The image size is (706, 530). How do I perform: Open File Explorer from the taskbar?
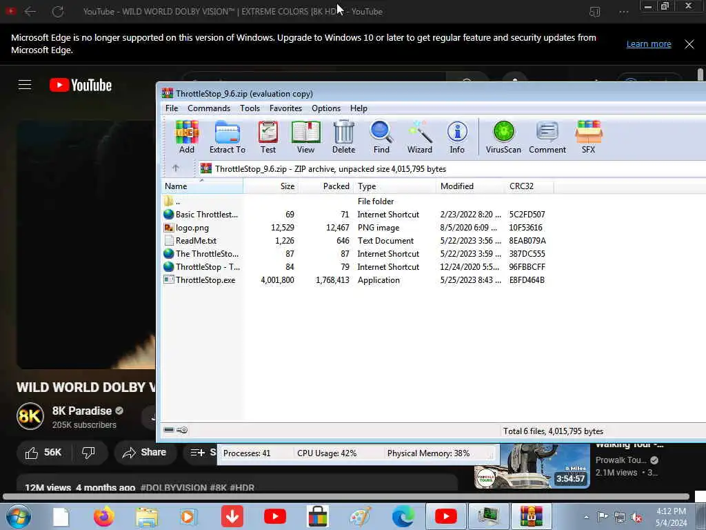point(148,517)
